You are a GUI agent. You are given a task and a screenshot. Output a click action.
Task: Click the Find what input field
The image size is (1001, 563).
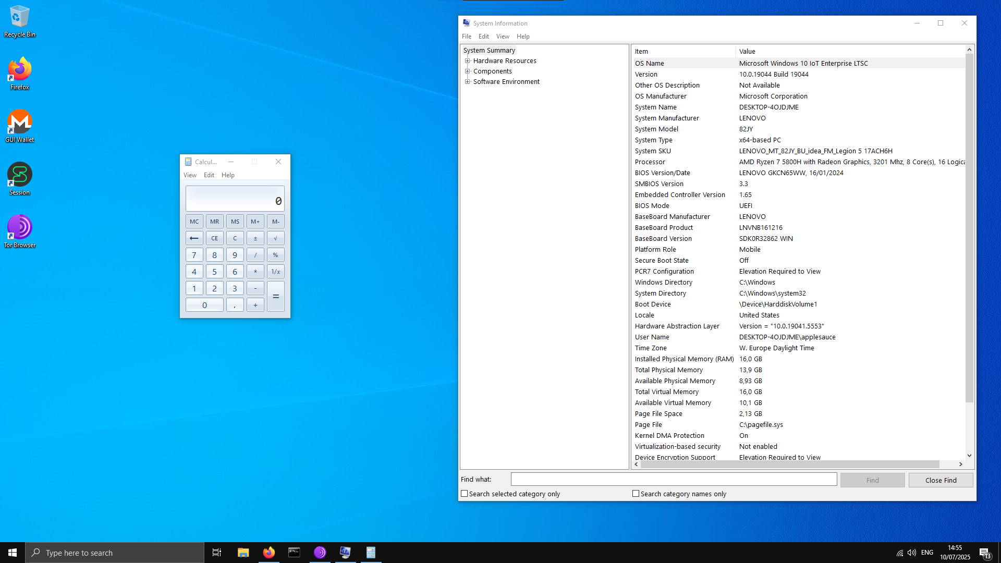pyautogui.click(x=674, y=479)
